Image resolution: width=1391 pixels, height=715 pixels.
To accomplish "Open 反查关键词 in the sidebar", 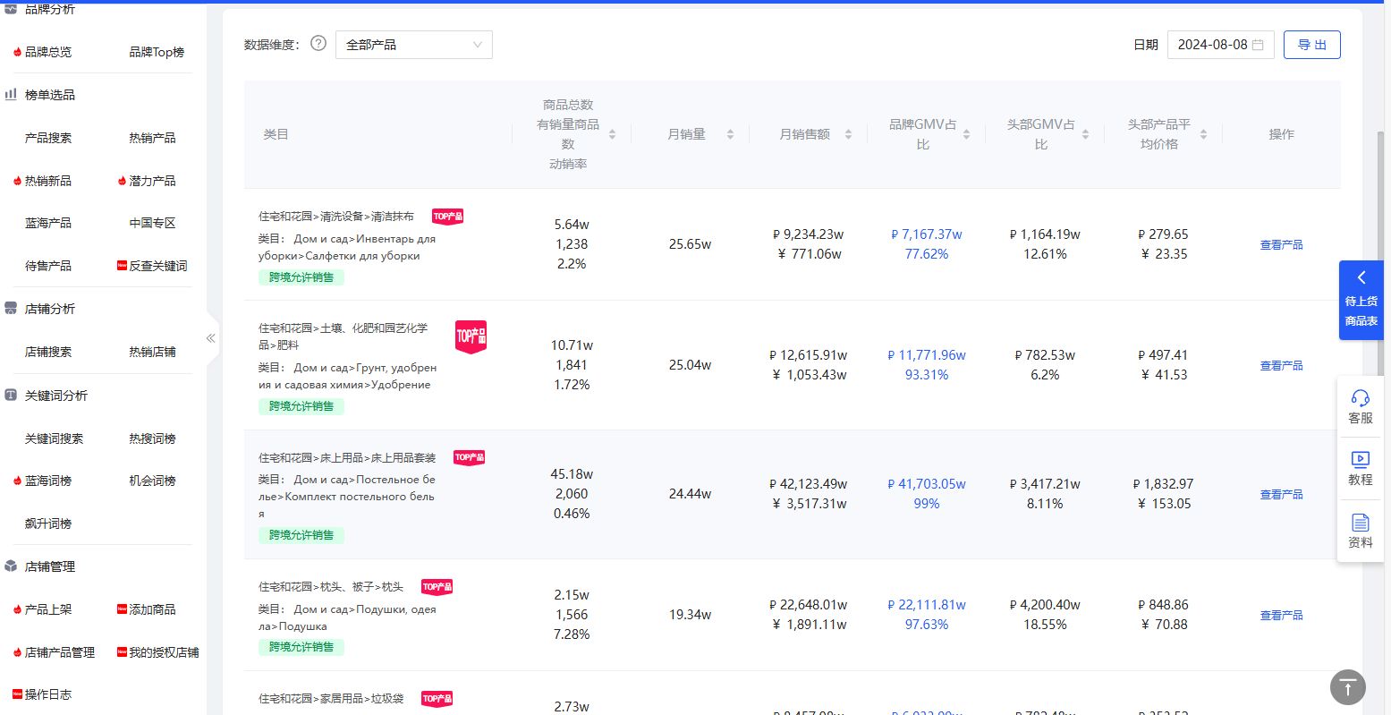I will [158, 266].
